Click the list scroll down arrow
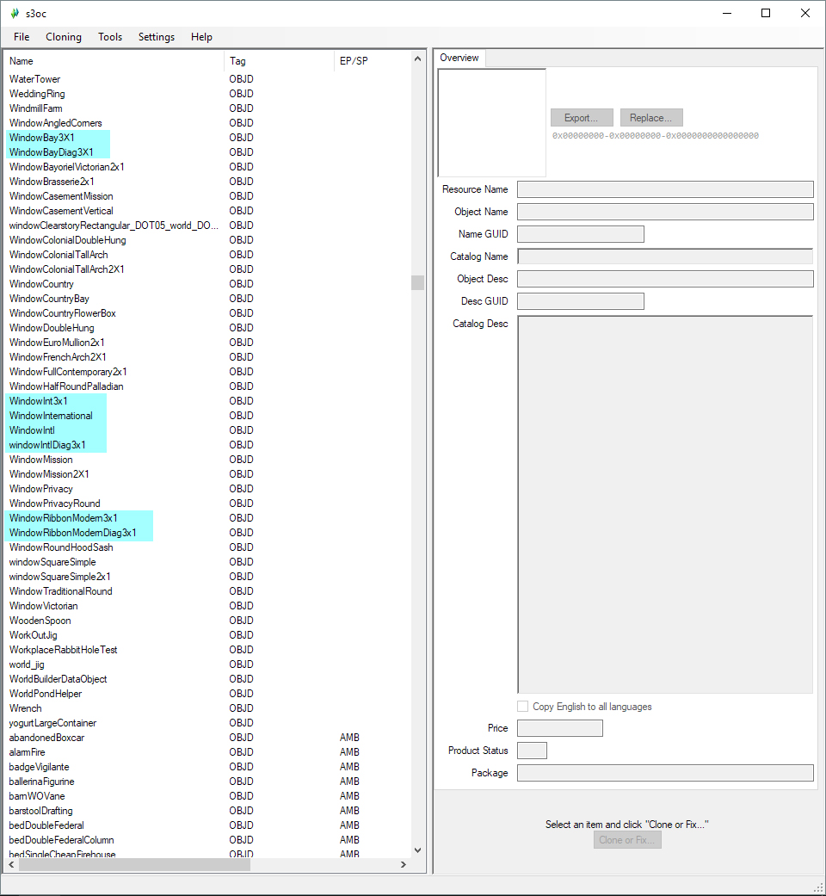The height and width of the screenshot is (896, 826). point(417,850)
